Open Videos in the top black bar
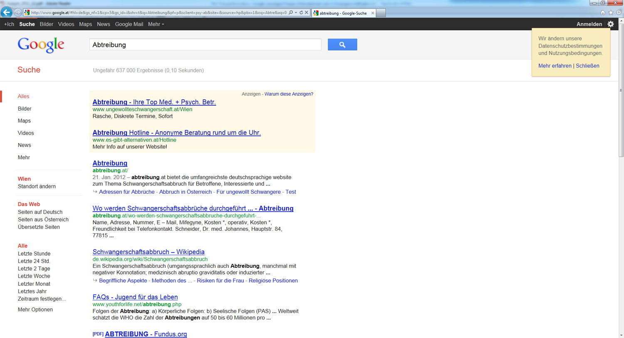This screenshot has height=338, width=624. 66,24
